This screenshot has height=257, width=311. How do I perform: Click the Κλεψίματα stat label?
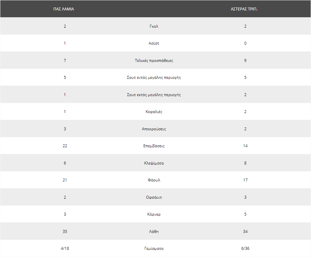pyautogui.click(x=154, y=163)
